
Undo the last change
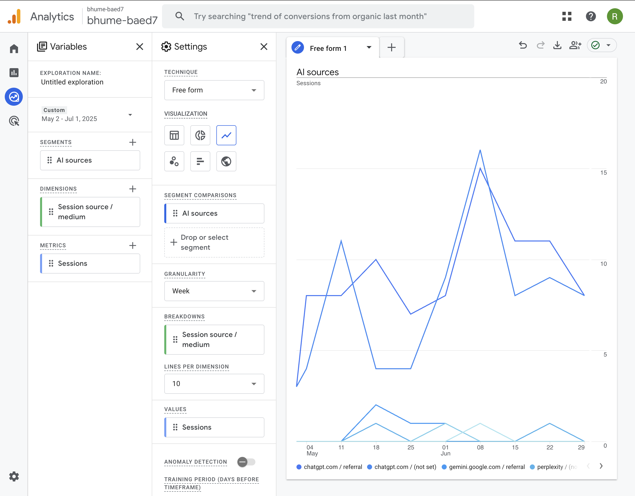click(x=523, y=45)
